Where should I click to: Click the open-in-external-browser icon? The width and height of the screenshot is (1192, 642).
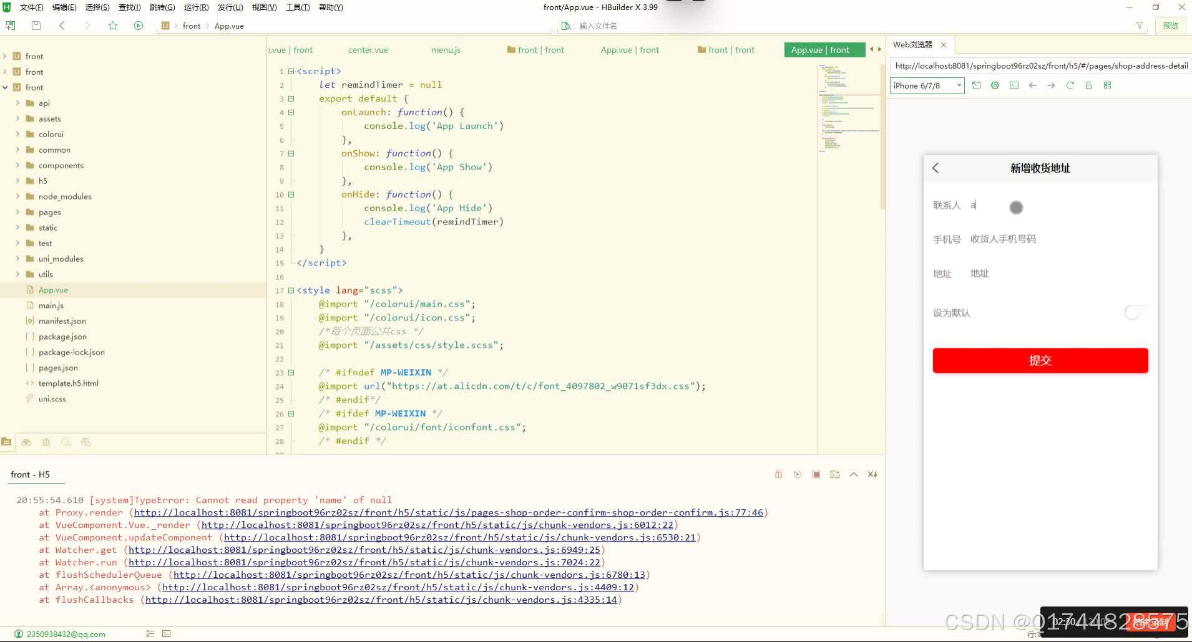[977, 85]
